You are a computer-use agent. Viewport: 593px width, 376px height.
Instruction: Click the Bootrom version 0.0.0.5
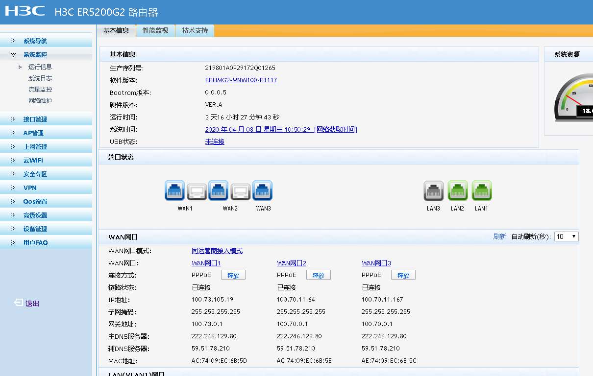click(216, 93)
